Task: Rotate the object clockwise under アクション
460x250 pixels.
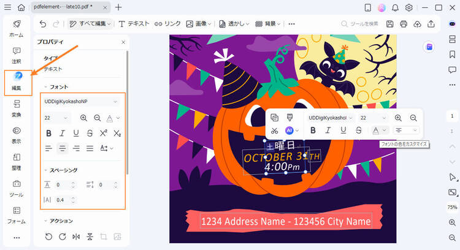Action: pyautogui.click(x=62, y=237)
